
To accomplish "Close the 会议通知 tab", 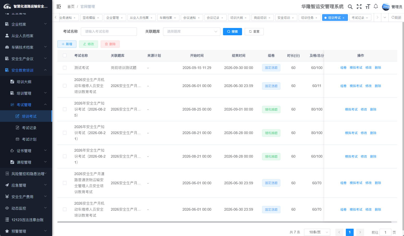I will [x=199, y=18].
